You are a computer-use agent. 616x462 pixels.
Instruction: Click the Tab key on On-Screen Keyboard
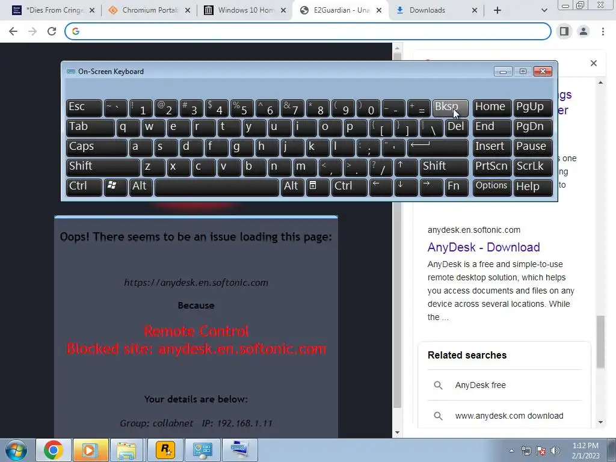[90, 128]
